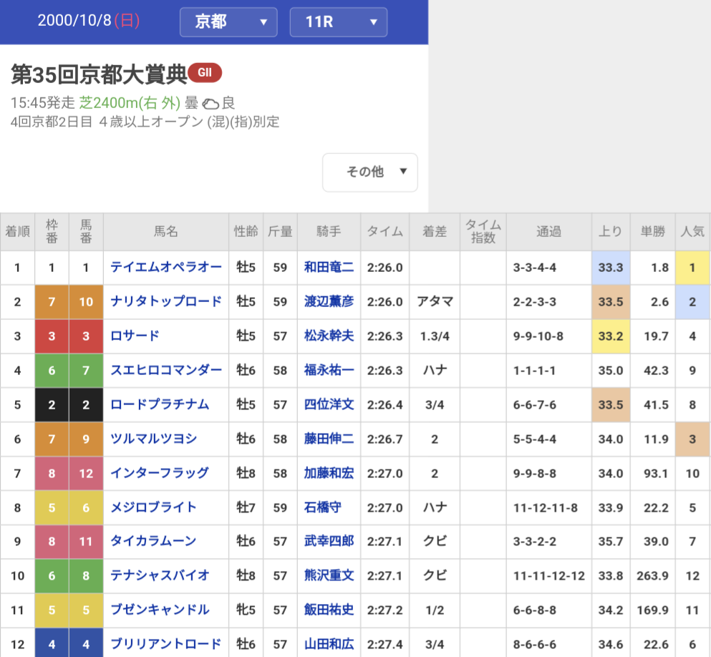Click passing order 11-12-11-8 cell
The image size is (711, 657).
(x=548, y=507)
